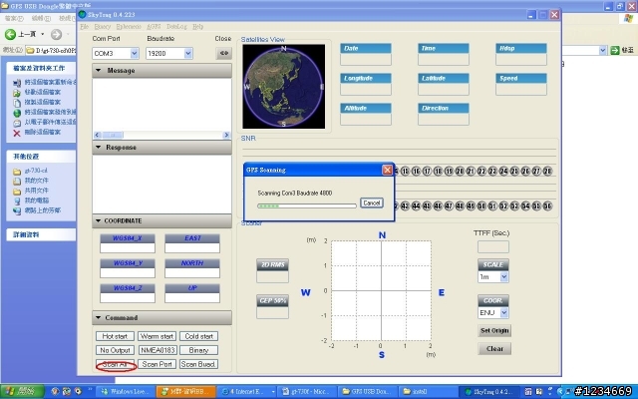The width and height of the screenshot is (638, 399).
Task: Click satellite indicator number 28
Action: pyautogui.click(x=547, y=172)
